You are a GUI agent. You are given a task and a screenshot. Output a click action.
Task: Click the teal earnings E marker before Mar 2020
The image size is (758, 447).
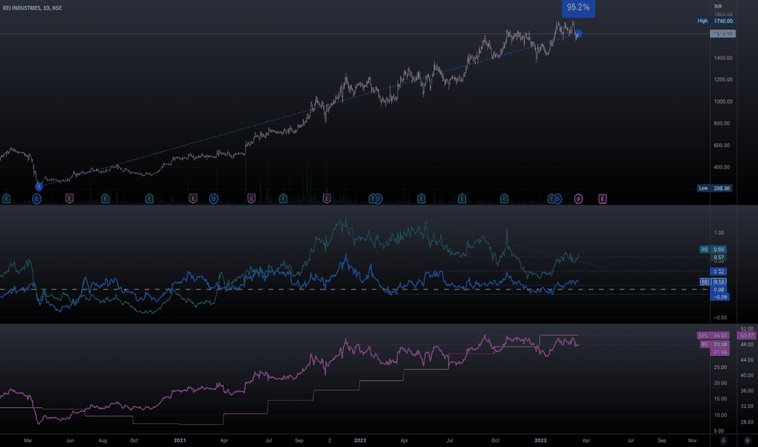click(7, 198)
